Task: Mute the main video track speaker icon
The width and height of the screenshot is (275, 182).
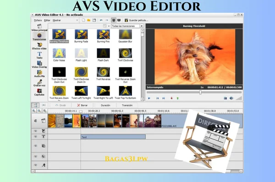Action: (35, 121)
